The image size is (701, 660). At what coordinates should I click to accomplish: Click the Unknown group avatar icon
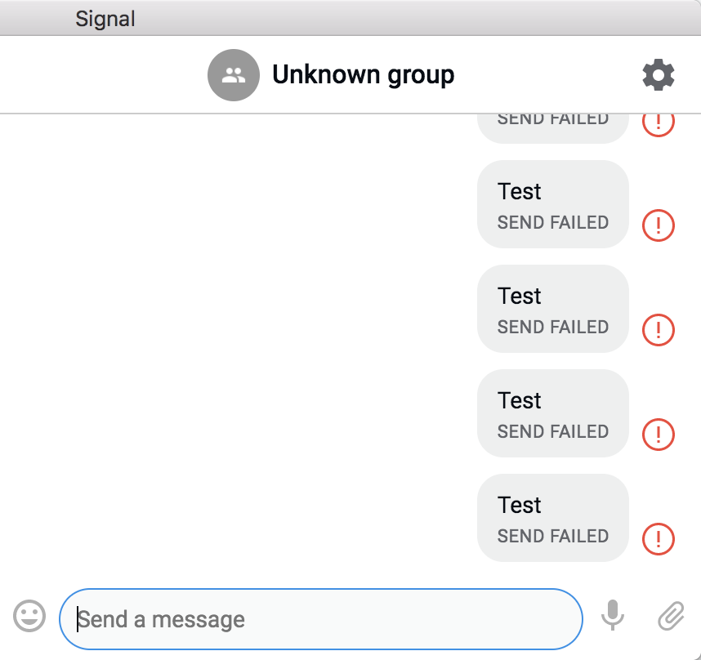[234, 74]
